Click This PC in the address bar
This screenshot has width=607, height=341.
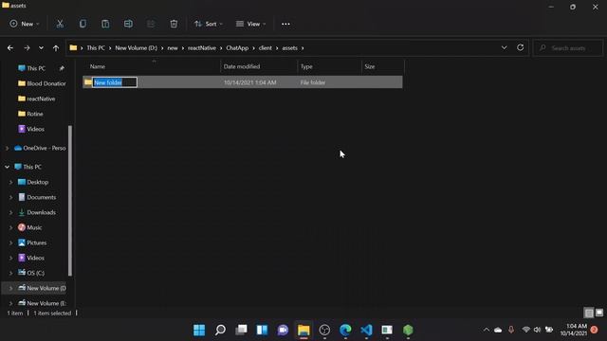tap(96, 48)
